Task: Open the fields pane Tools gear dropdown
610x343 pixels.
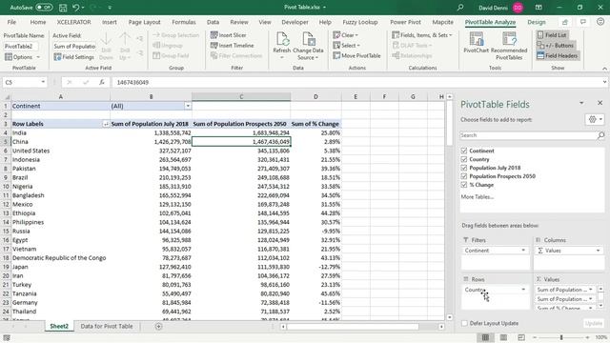Action: (x=595, y=119)
